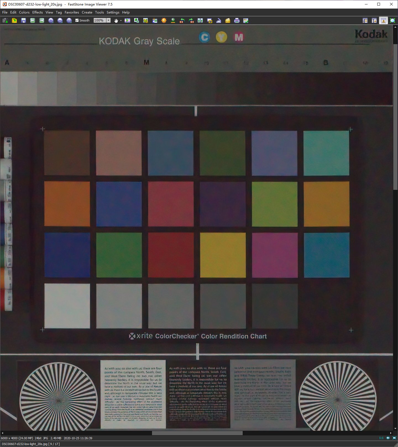Viewport: 398px width, 447px height.
Task: Click the actual size 1:1 toolbar icon
Action: click(x=69, y=20)
